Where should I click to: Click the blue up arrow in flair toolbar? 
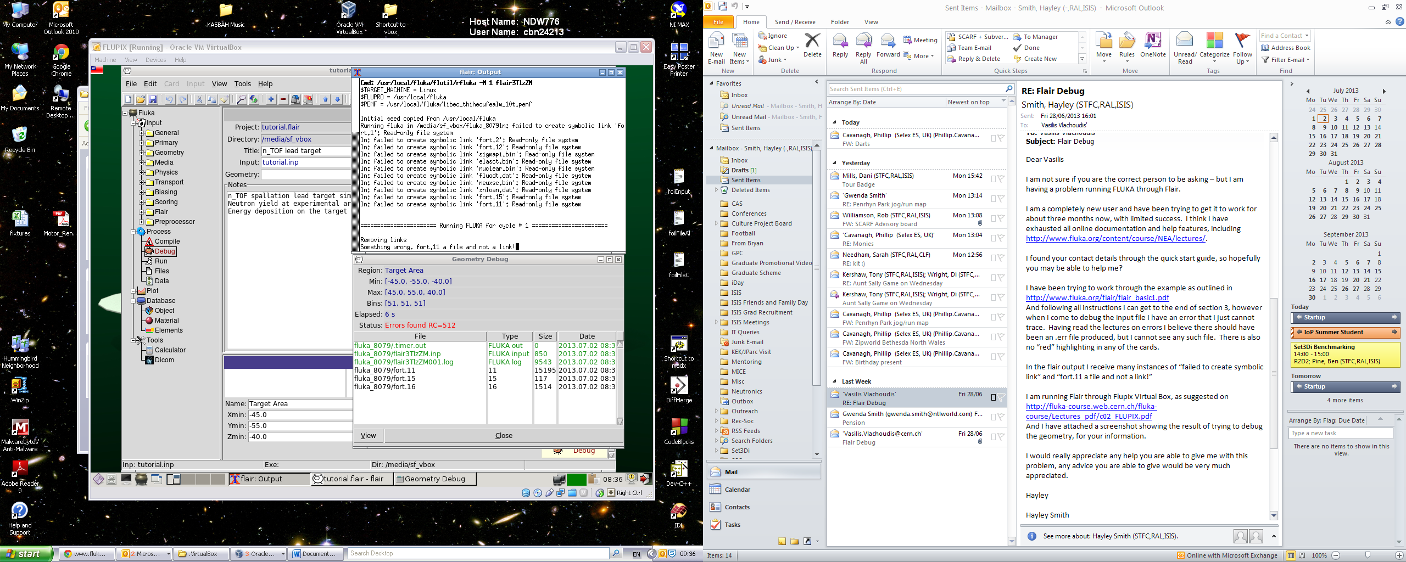(x=325, y=99)
